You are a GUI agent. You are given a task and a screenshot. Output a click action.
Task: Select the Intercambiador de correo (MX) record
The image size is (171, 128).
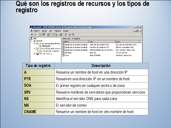(101, 50)
